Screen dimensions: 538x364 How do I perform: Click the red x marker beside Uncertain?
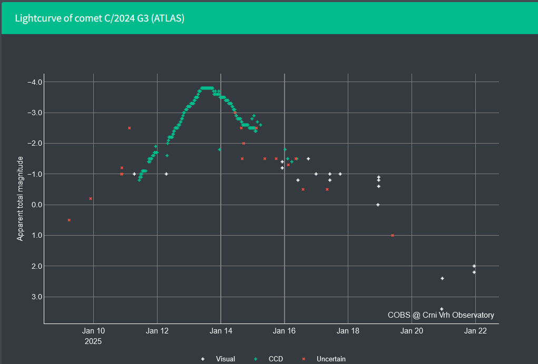pyautogui.click(x=304, y=359)
